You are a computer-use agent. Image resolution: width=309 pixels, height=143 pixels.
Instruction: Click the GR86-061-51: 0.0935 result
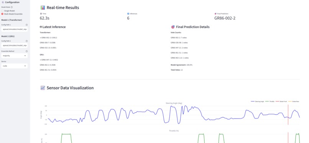coord(48,70)
